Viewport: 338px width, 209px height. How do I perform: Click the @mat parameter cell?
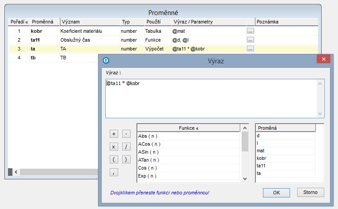(209, 31)
